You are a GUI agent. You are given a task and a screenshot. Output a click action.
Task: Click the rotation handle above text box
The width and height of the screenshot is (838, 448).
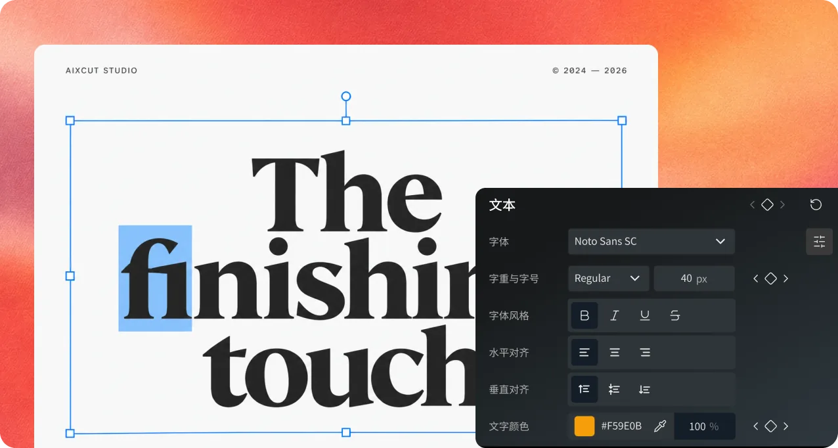[x=346, y=97]
